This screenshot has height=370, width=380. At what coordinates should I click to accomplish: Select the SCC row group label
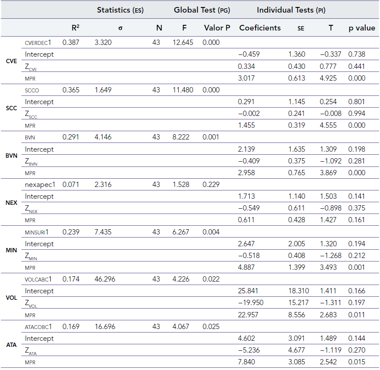coord(11,108)
